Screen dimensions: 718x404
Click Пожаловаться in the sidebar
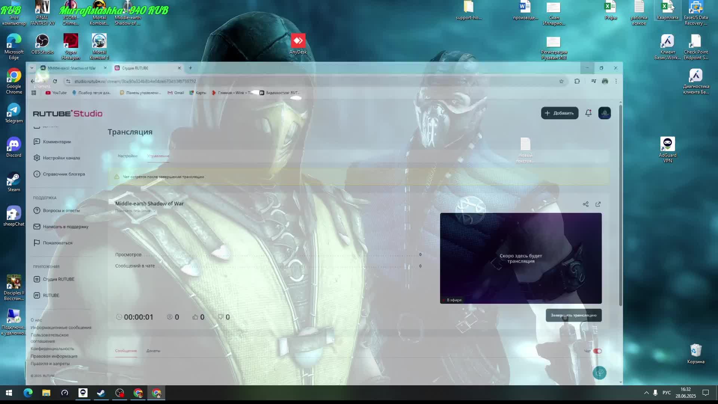point(53,243)
